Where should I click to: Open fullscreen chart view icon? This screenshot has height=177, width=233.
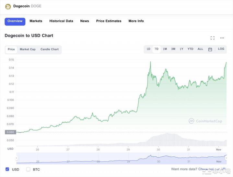click(213, 38)
